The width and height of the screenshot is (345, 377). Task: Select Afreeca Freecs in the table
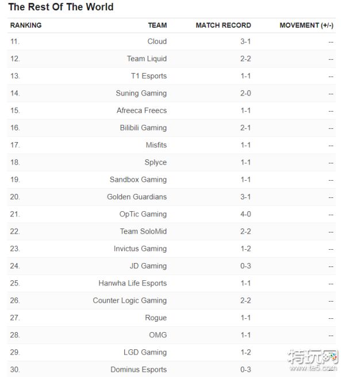pos(141,111)
